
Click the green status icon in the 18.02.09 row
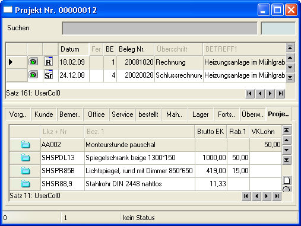coord(33,62)
